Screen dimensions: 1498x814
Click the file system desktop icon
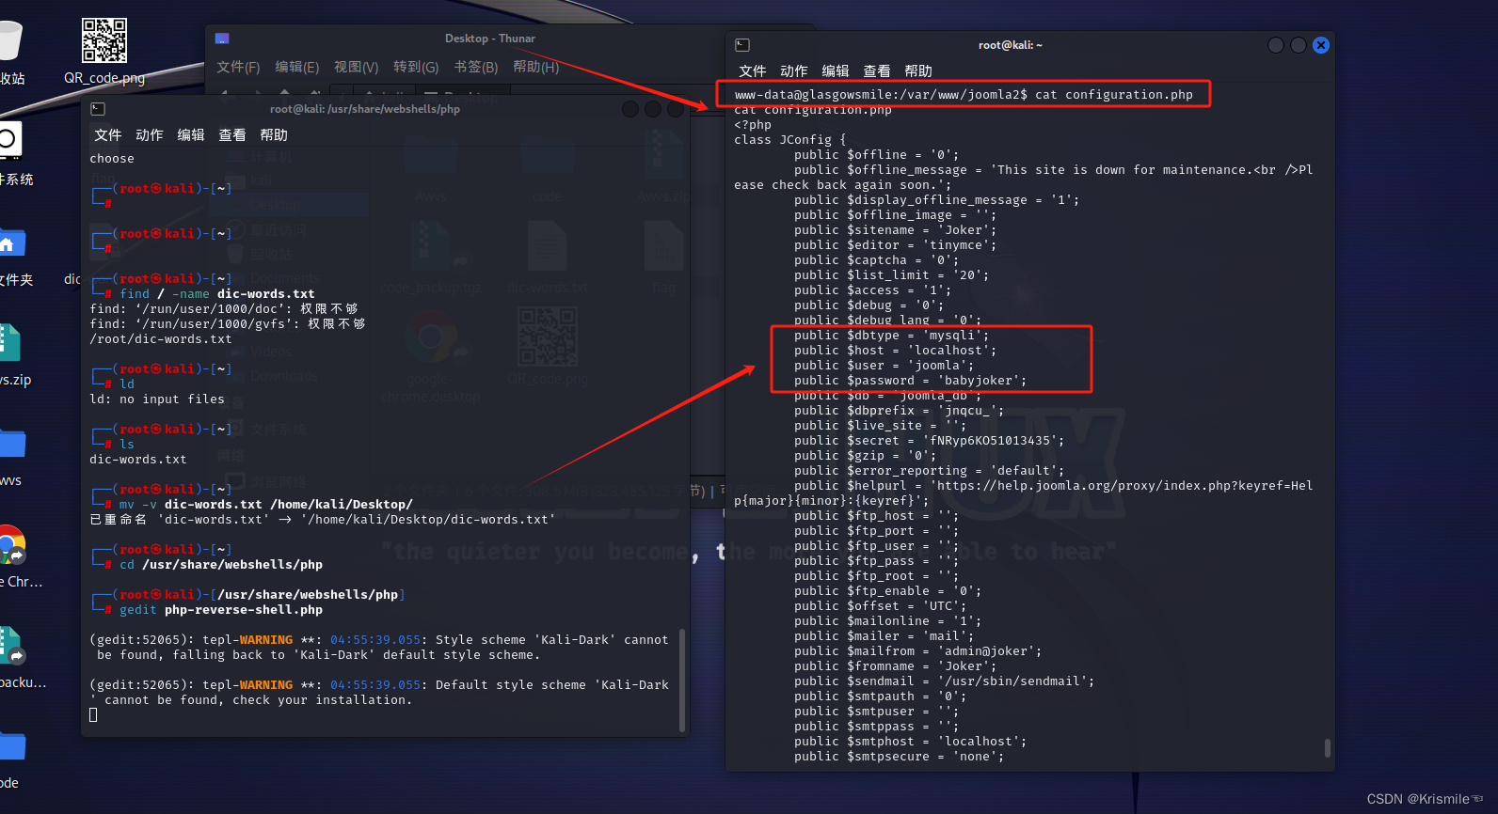(x=9, y=140)
